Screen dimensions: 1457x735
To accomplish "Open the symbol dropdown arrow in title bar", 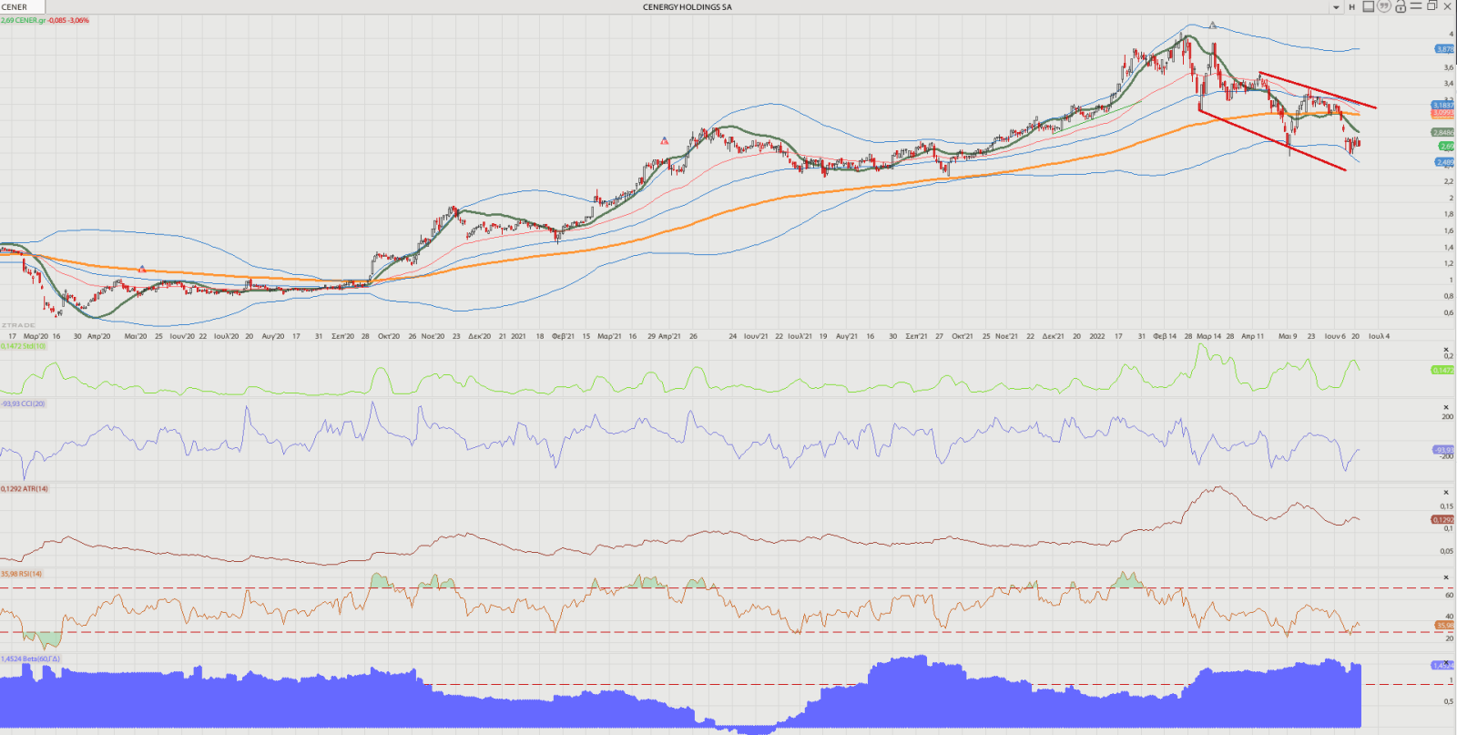I will pyautogui.click(x=1336, y=7).
